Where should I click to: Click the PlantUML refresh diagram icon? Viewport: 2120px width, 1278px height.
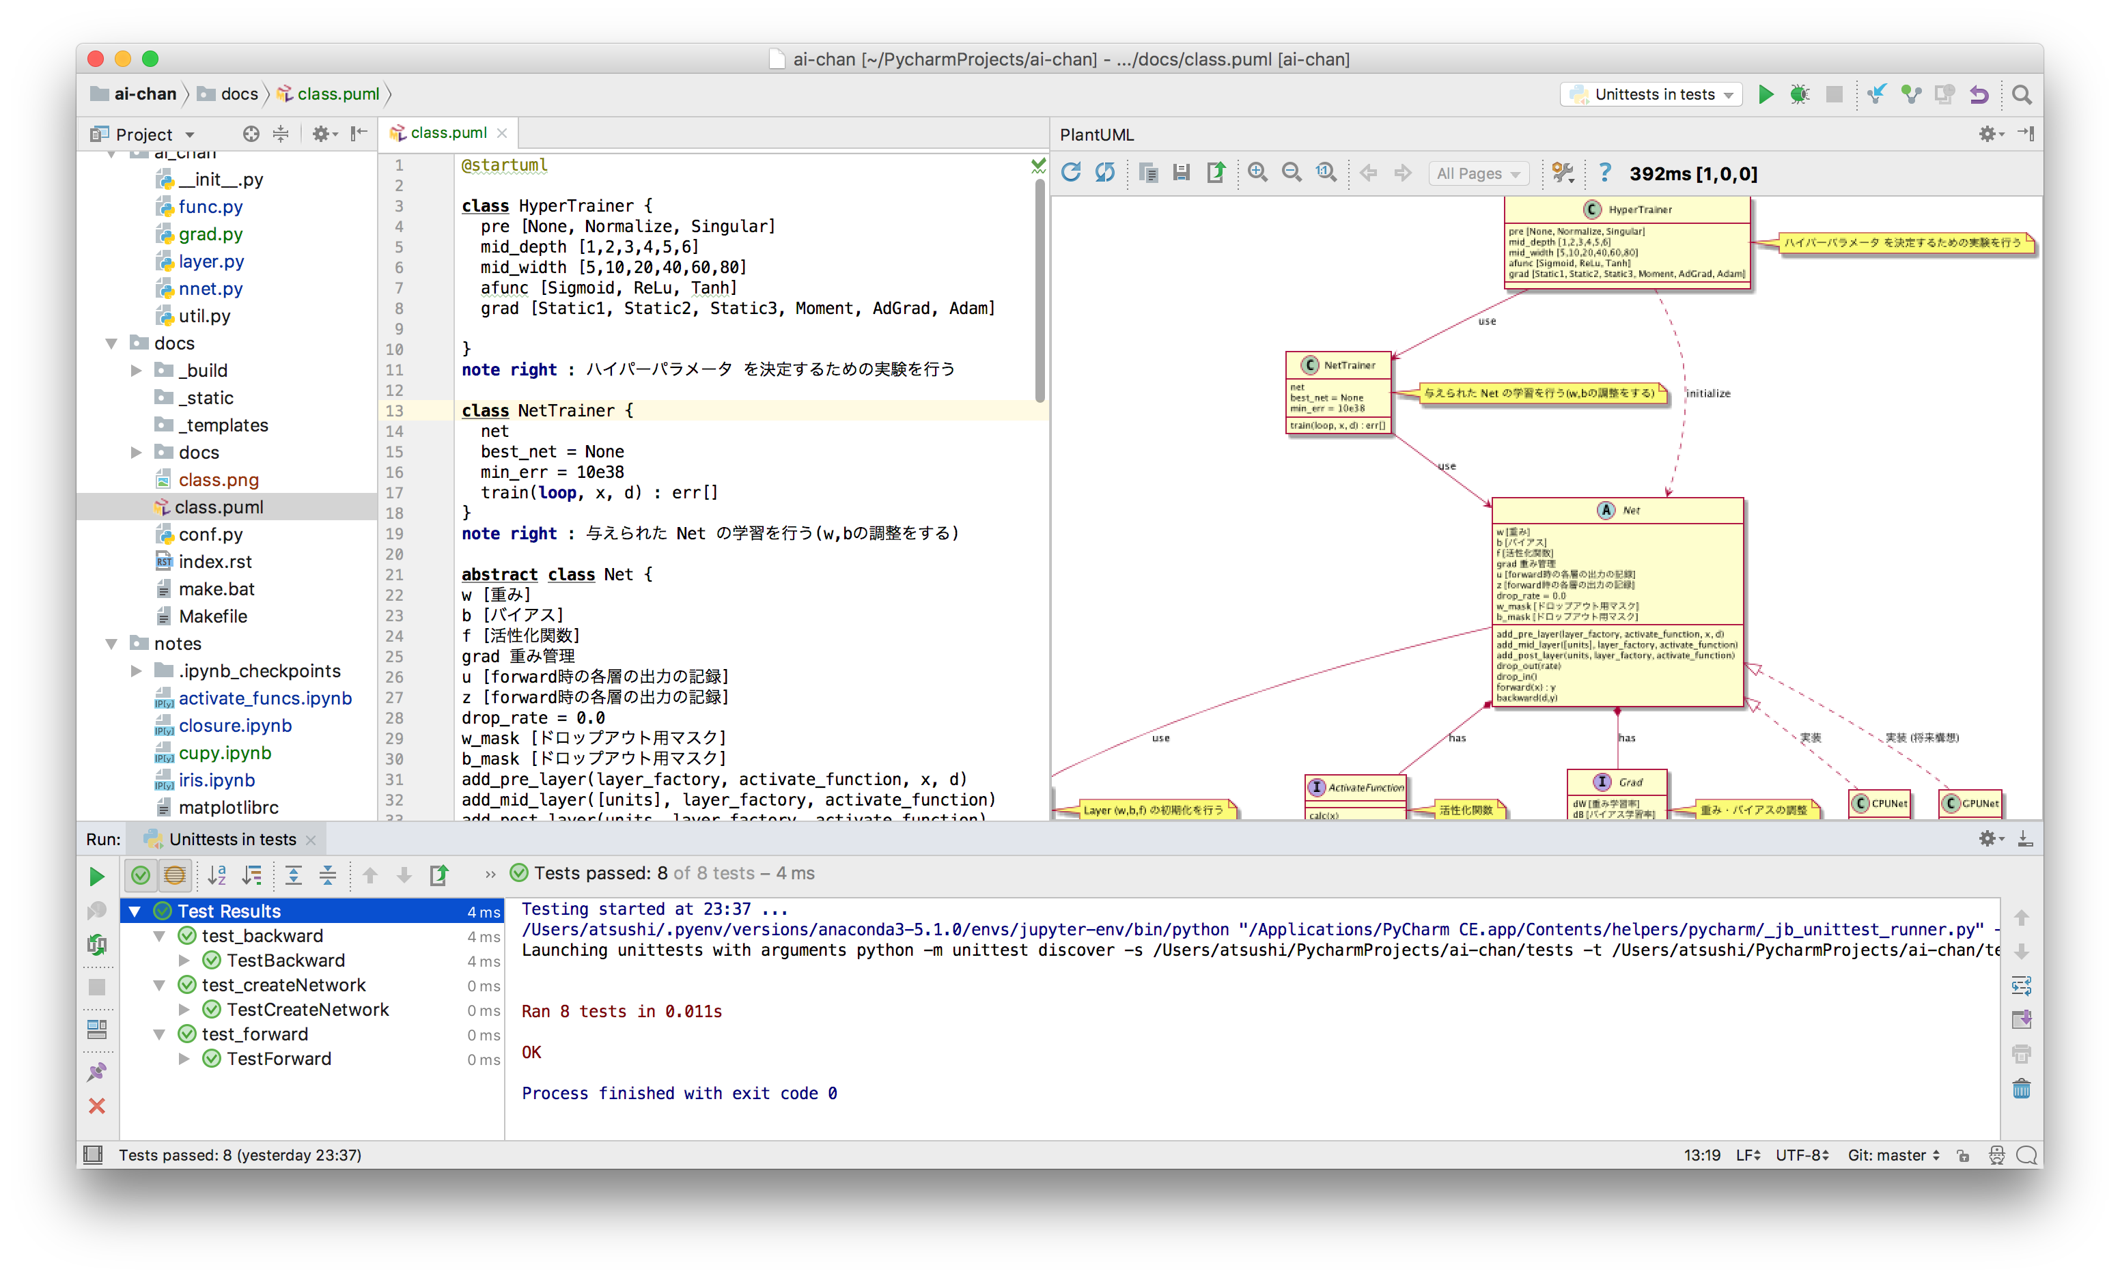click(1070, 173)
